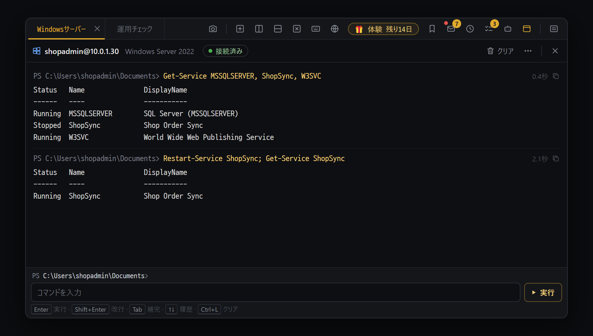Viewport: 593px width, 336px height.
Task: Click the Windows logo beside shopadmin@10.0.1.30
Action: coord(37,51)
